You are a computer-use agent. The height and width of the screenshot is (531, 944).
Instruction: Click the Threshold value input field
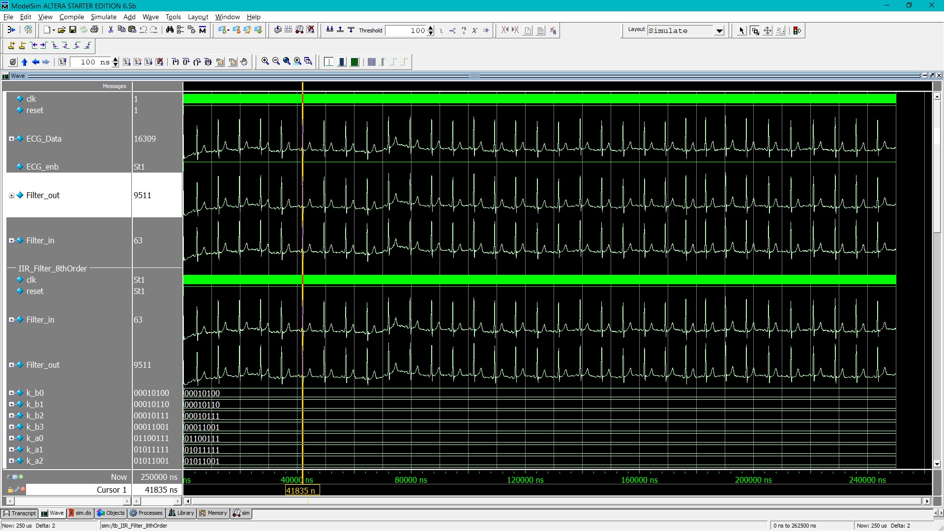406,30
